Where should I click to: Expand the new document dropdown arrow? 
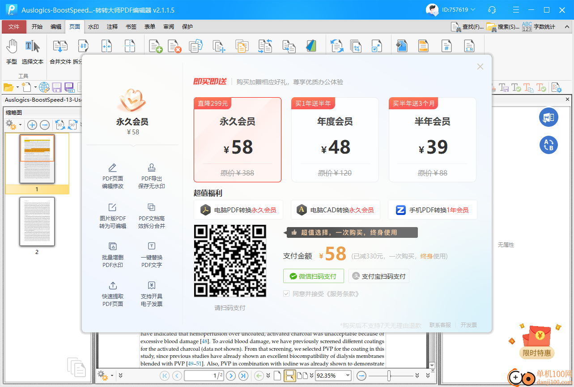point(35,87)
